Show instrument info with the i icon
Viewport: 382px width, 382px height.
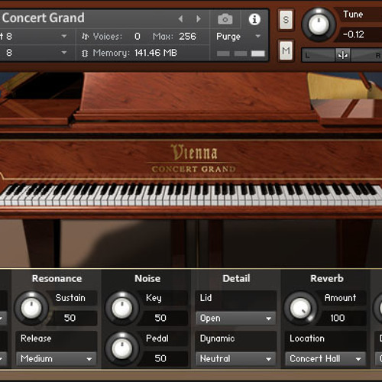point(254,19)
